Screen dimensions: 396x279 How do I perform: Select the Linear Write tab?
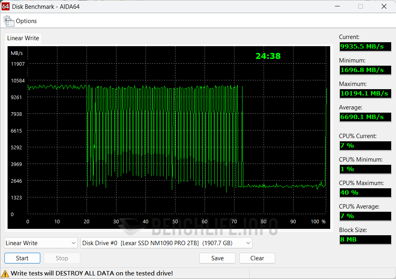pos(23,38)
